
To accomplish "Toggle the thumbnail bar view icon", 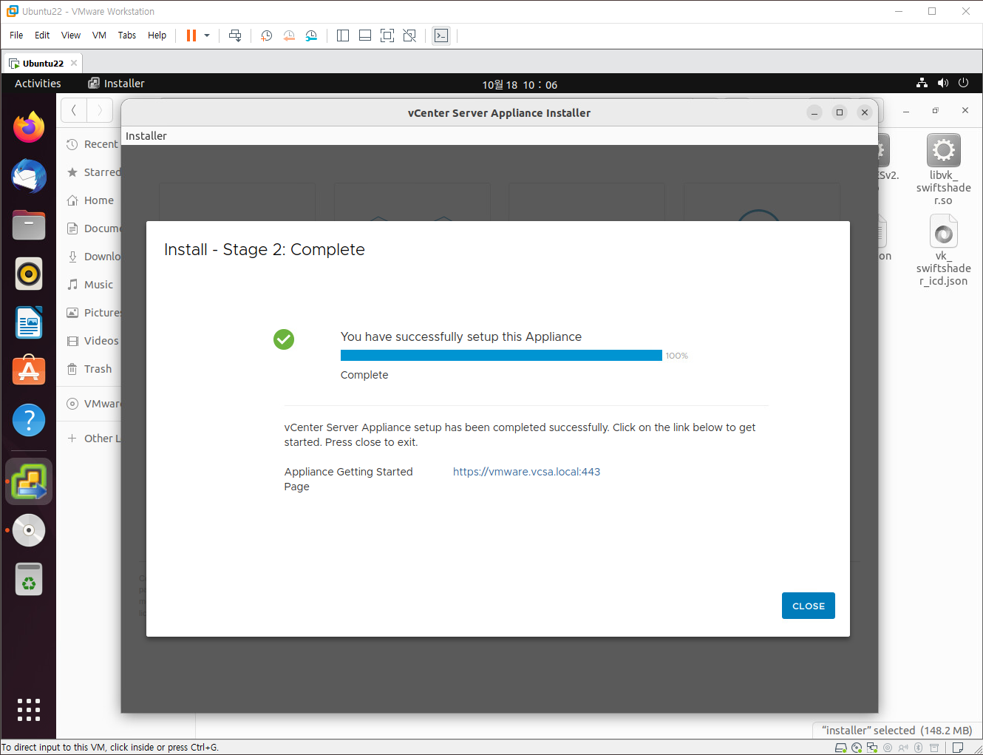I will click(365, 35).
